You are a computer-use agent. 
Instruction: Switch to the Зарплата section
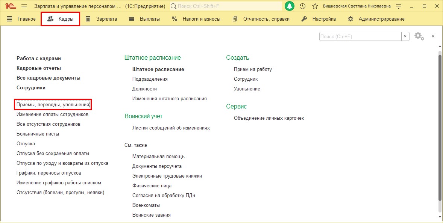pyautogui.click(x=106, y=19)
